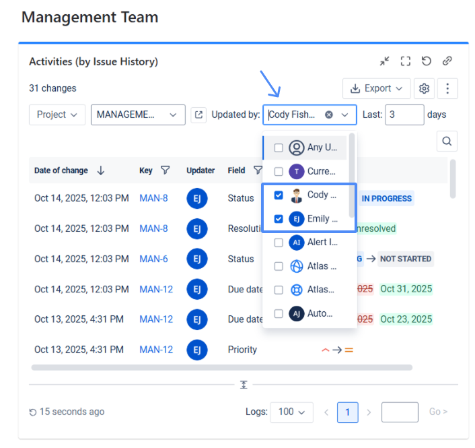The height and width of the screenshot is (448, 475).
Task: Click the Last days input field
Action: (x=404, y=115)
